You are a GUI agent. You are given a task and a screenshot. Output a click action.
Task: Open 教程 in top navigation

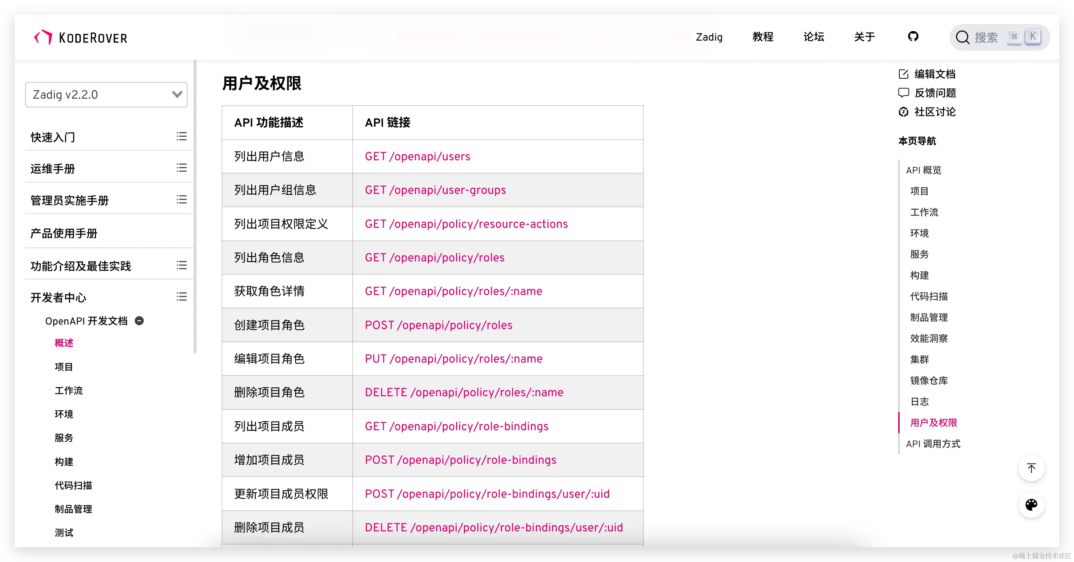(x=763, y=37)
